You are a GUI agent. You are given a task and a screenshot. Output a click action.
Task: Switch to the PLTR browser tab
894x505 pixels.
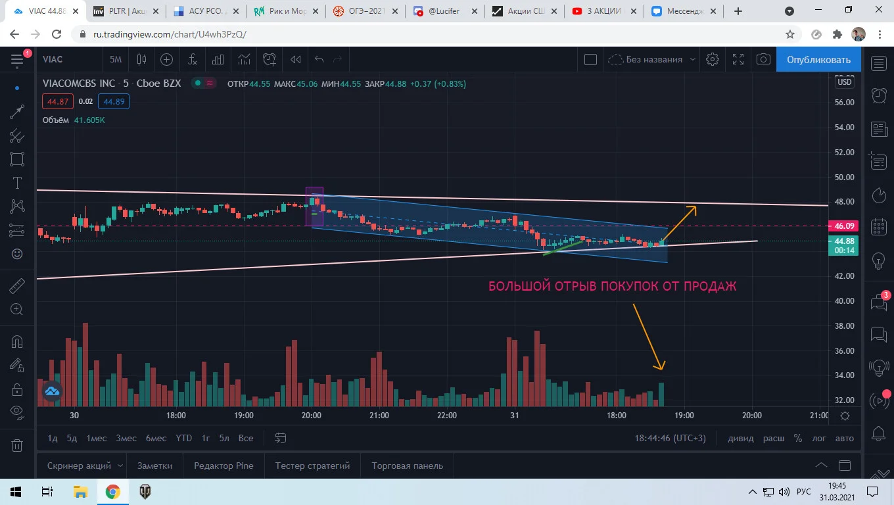coord(125,11)
